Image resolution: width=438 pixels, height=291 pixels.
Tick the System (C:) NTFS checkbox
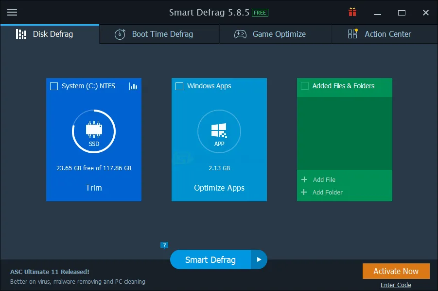coord(54,86)
